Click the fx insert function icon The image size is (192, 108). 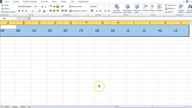29,19
